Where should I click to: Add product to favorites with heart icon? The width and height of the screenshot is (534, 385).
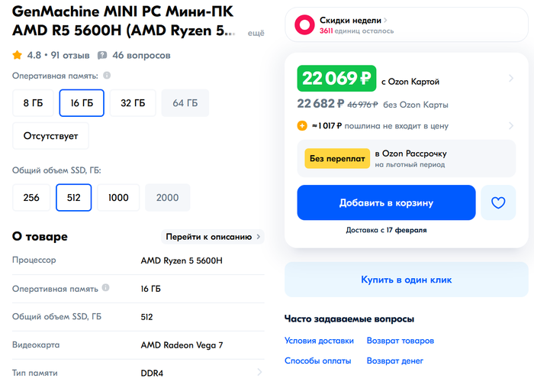(x=498, y=202)
